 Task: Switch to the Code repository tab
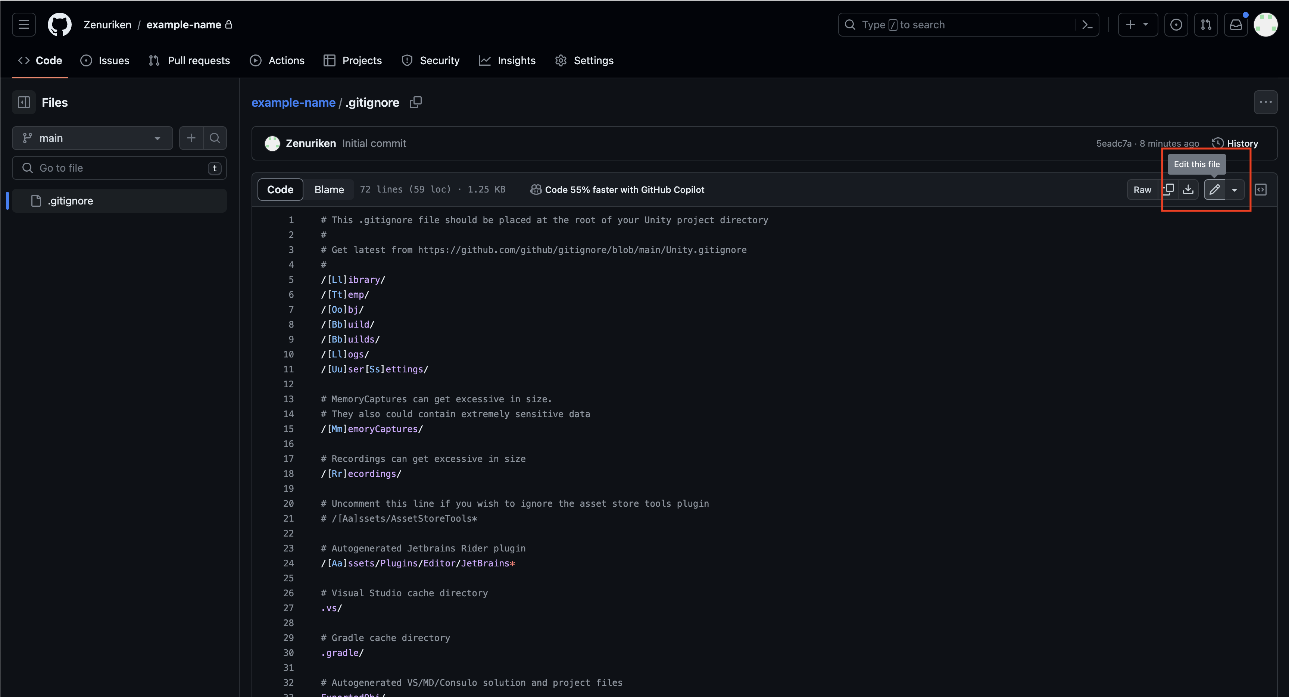point(40,60)
